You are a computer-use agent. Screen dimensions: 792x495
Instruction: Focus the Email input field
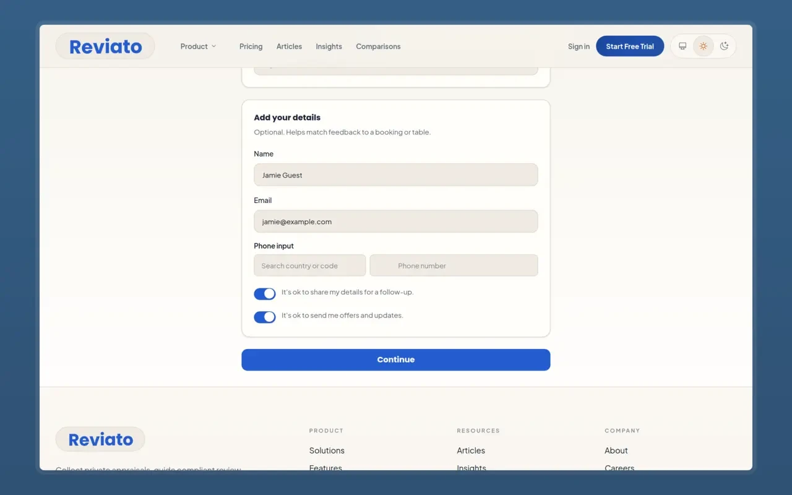396,222
